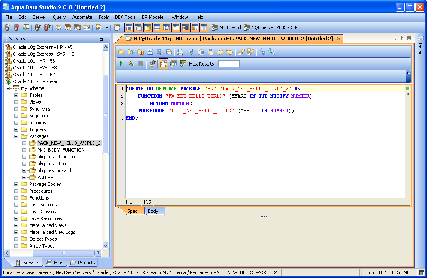Expand the Tables folder in schema tree
Image resolution: width=427 pixels, height=278 pixels.
16,95
